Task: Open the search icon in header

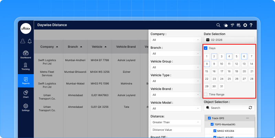Action: [x=218, y=25]
